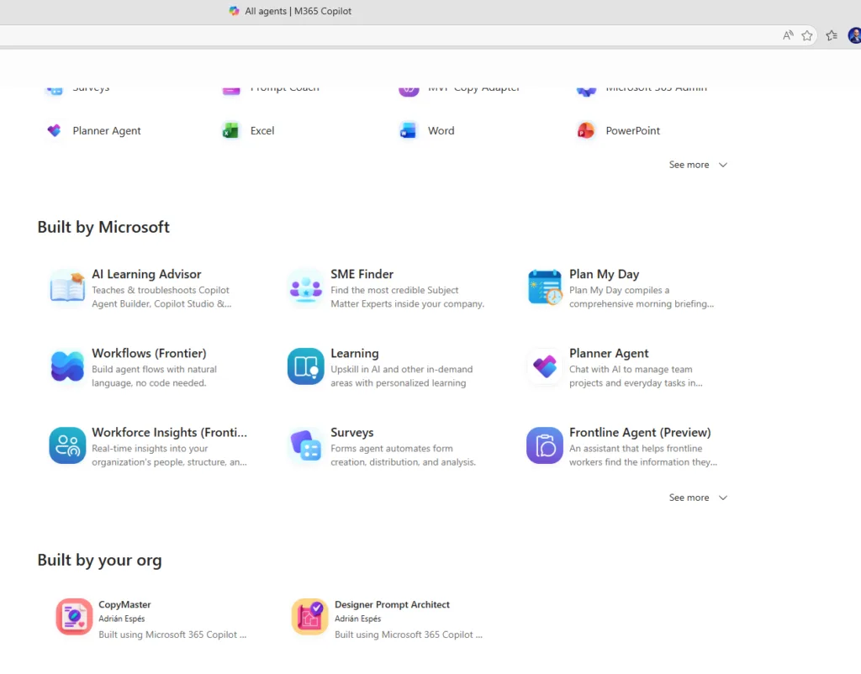
Task: Open the Frontline Agent (Preview) title
Action: tap(640, 432)
